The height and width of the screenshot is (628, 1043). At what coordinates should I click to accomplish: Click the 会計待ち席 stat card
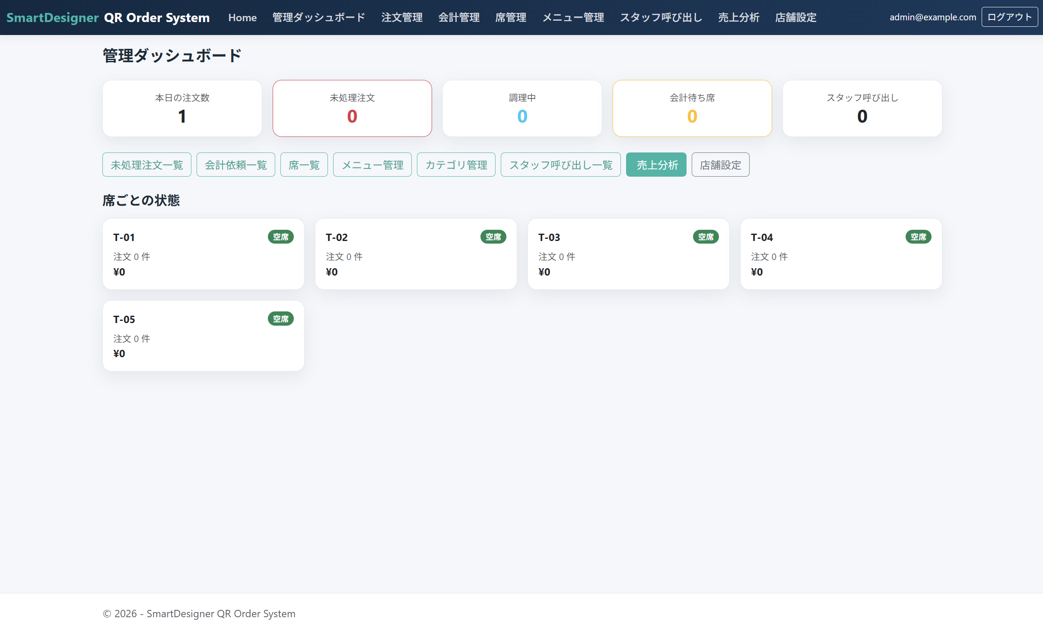[x=692, y=108]
